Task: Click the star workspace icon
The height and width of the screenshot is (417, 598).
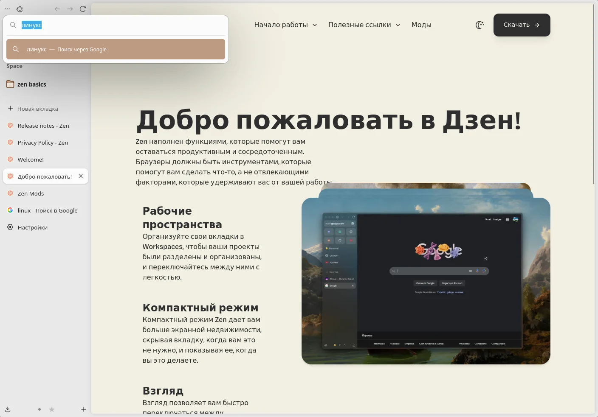Action: pos(52,409)
